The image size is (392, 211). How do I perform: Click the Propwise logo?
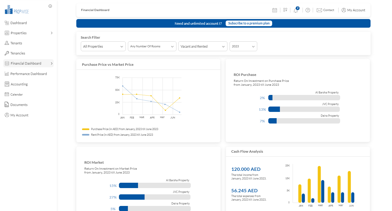16,9
